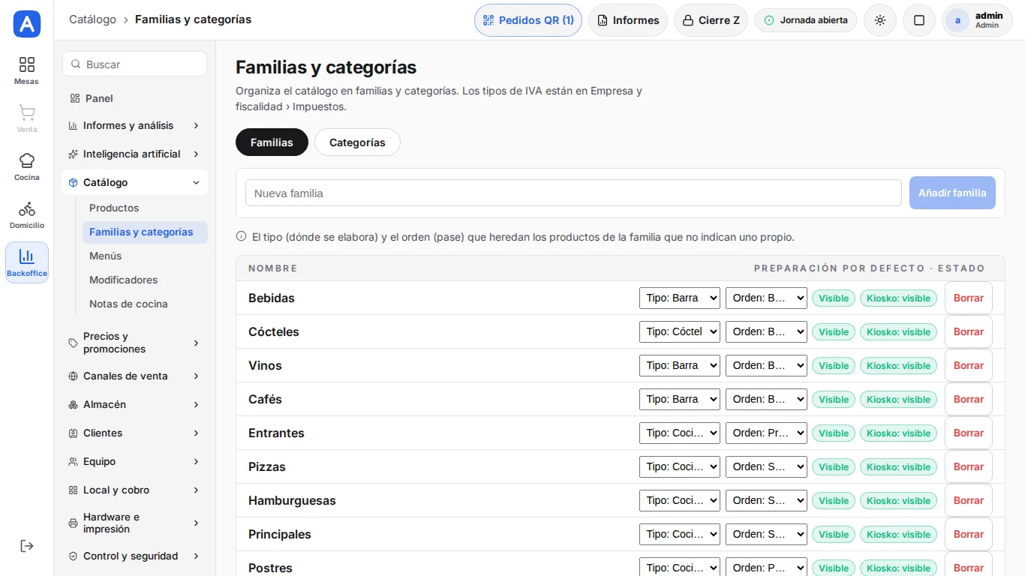Click Catálogo breadcrumb link

92,19
